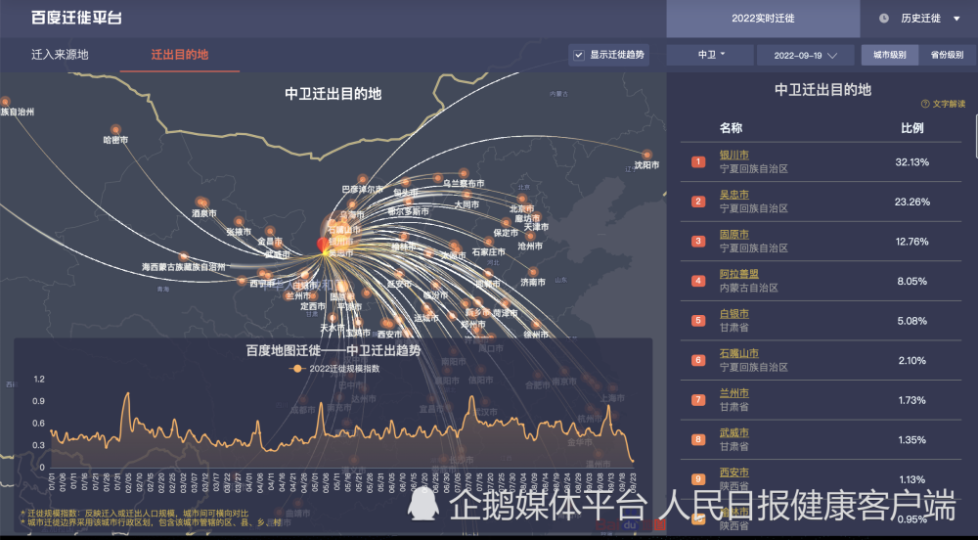Click 比例 column header in ranking table
The width and height of the screenshot is (978, 540).
coord(911,128)
